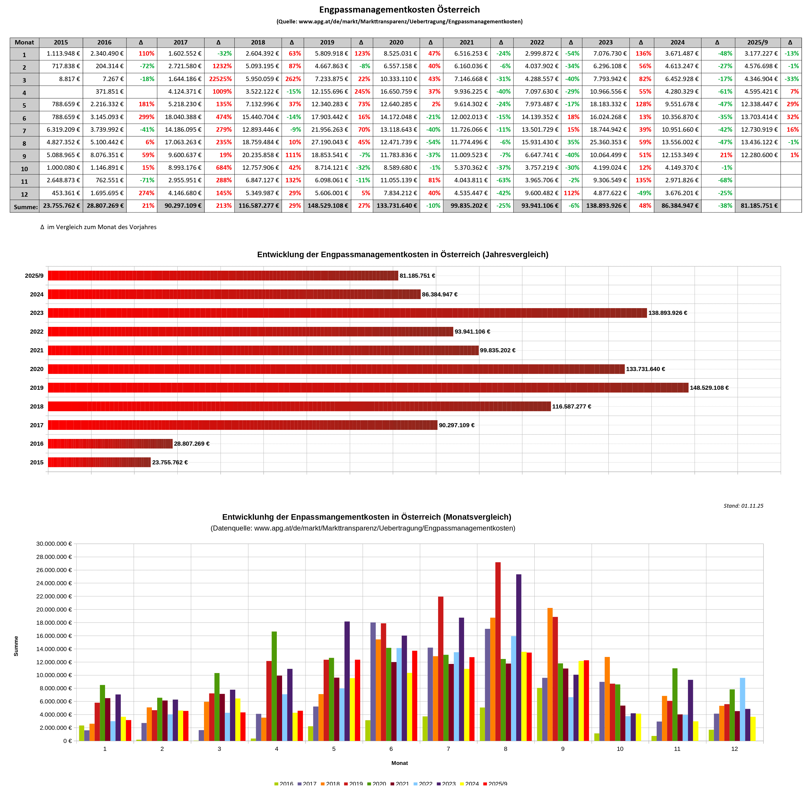Viewport: 810px width, 793px height.
Task: Click the 138.893.926 € data label
Action: coord(667,313)
